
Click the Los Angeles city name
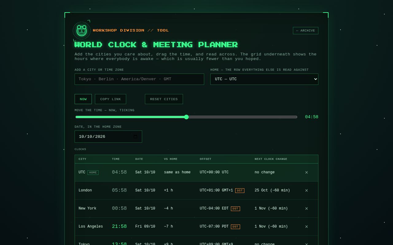click(91, 227)
